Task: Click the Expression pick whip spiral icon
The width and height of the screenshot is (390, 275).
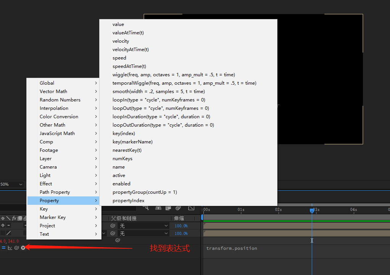Action: click(x=16, y=248)
